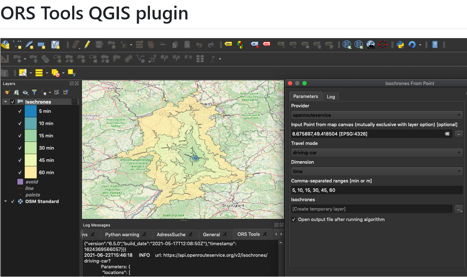Open the Provider dropdown
Viewport: 467px width, 277px height.
point(377,115)
